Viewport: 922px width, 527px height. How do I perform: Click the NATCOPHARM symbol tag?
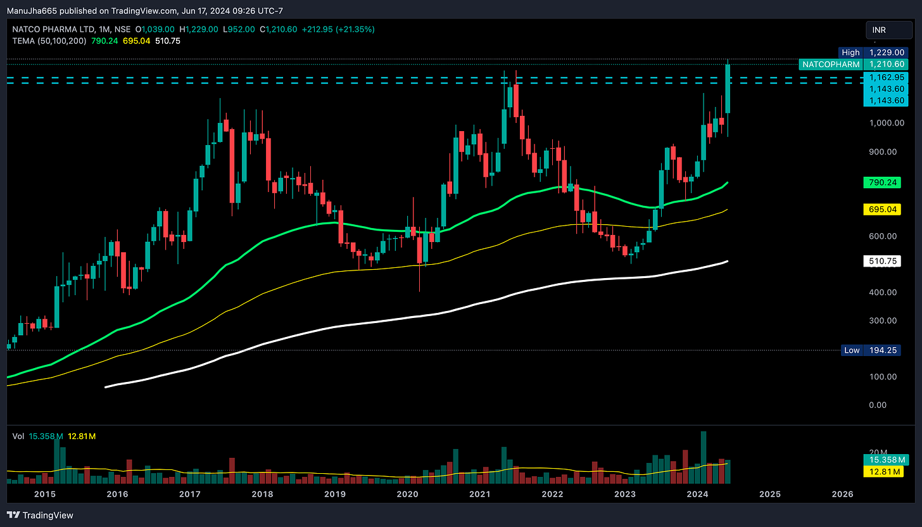point(831,65)
